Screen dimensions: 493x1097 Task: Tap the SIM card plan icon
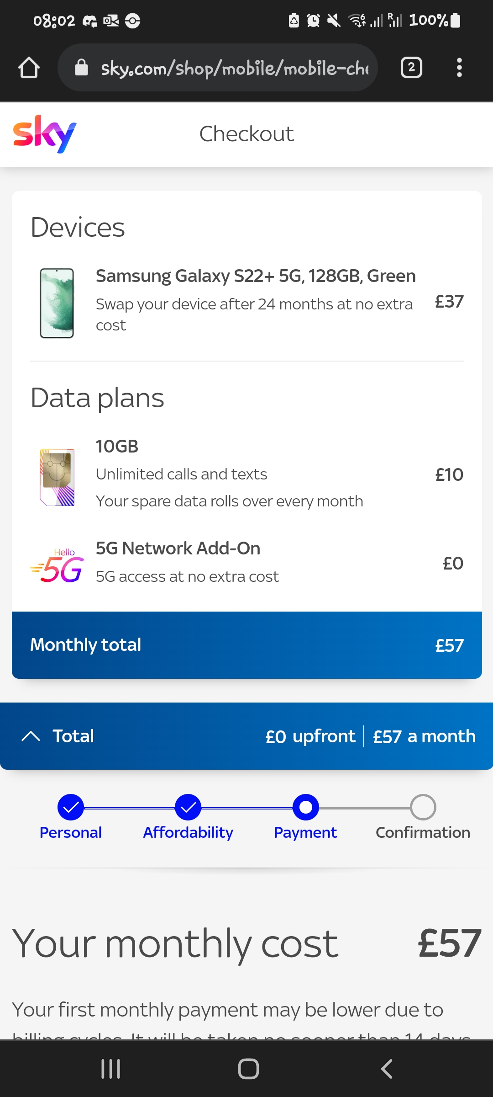pyautogui.click(x=58, y=477)
